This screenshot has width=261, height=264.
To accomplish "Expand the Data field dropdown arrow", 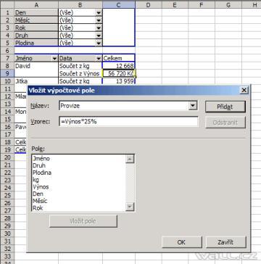I will 99,58.
